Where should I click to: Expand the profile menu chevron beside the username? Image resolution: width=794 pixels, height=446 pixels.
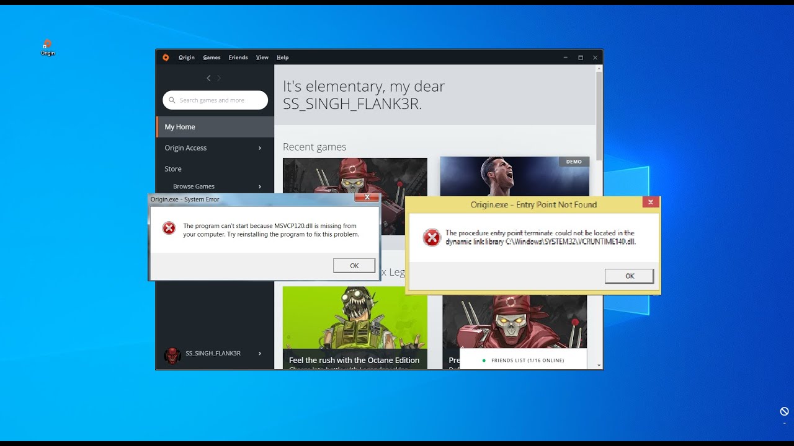click(260, 354)
